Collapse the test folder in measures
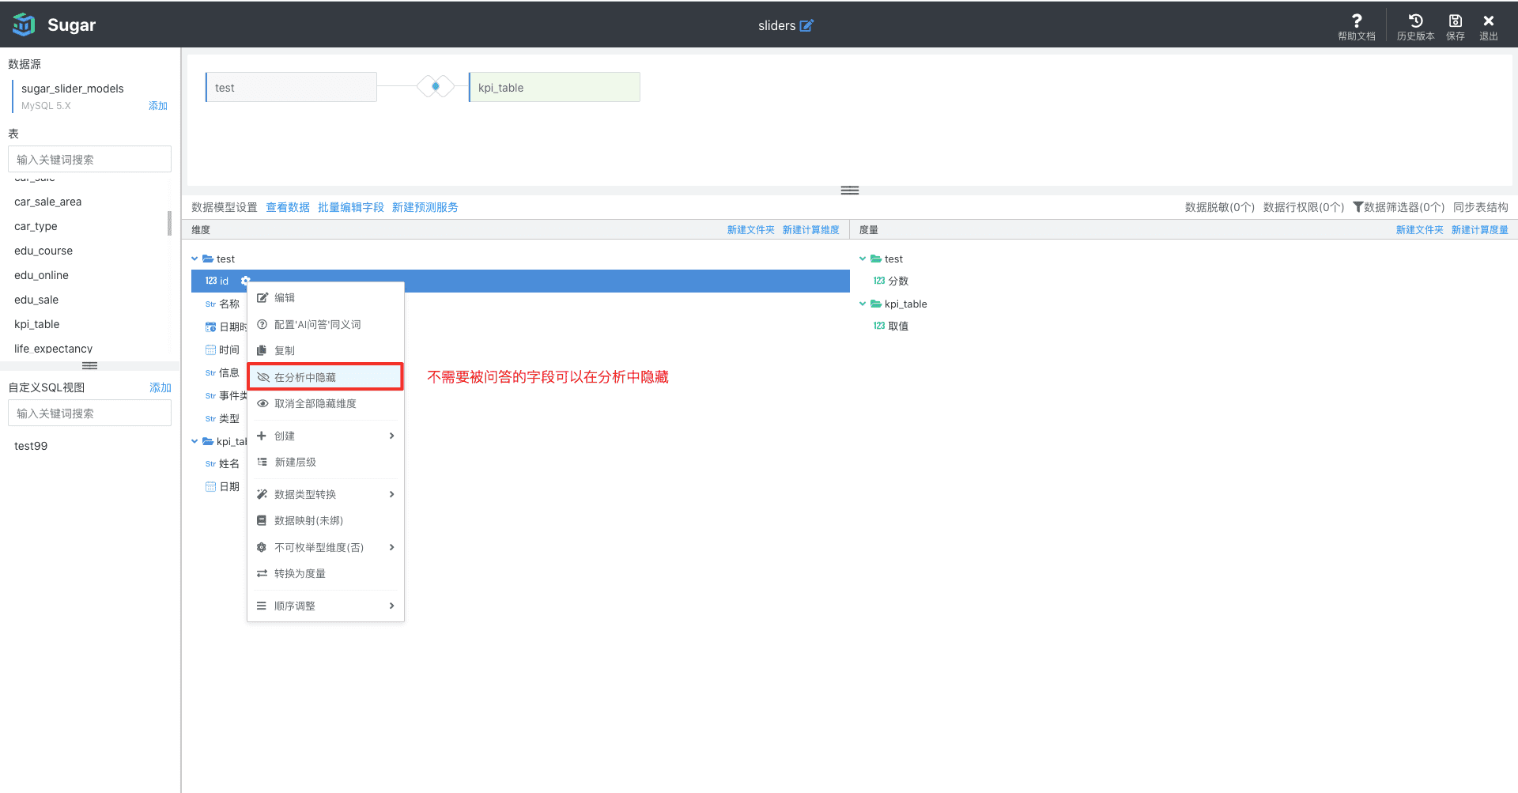Viewport: 1518px width, 793px height. coord(863,259)
